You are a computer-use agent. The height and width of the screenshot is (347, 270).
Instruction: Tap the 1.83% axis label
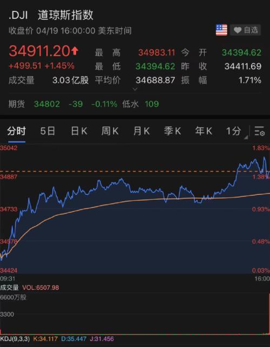(x=261, y=148)
